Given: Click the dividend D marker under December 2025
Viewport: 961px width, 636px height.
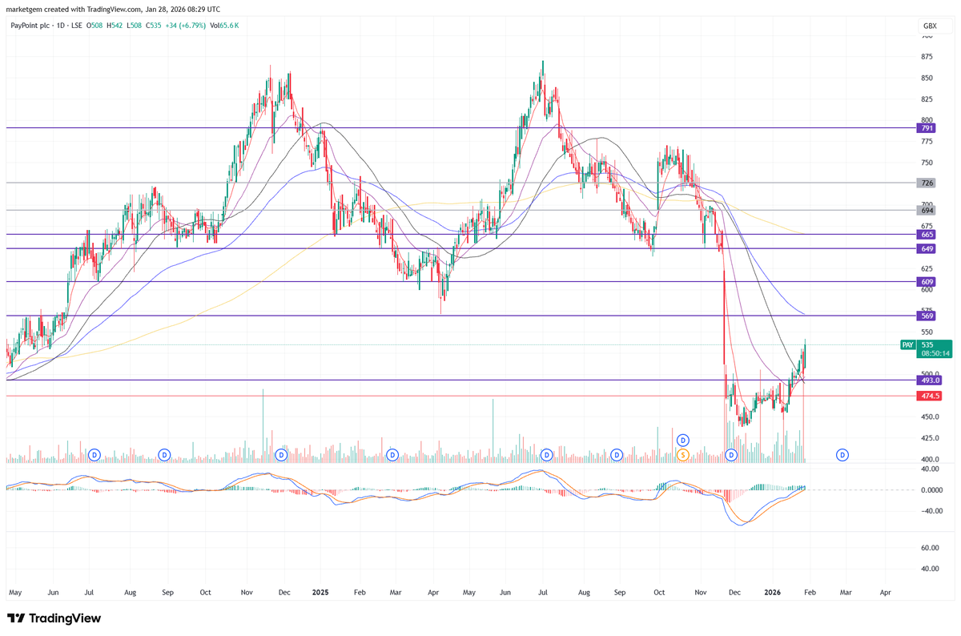Looking at the screenshot, I should (730, 454).
